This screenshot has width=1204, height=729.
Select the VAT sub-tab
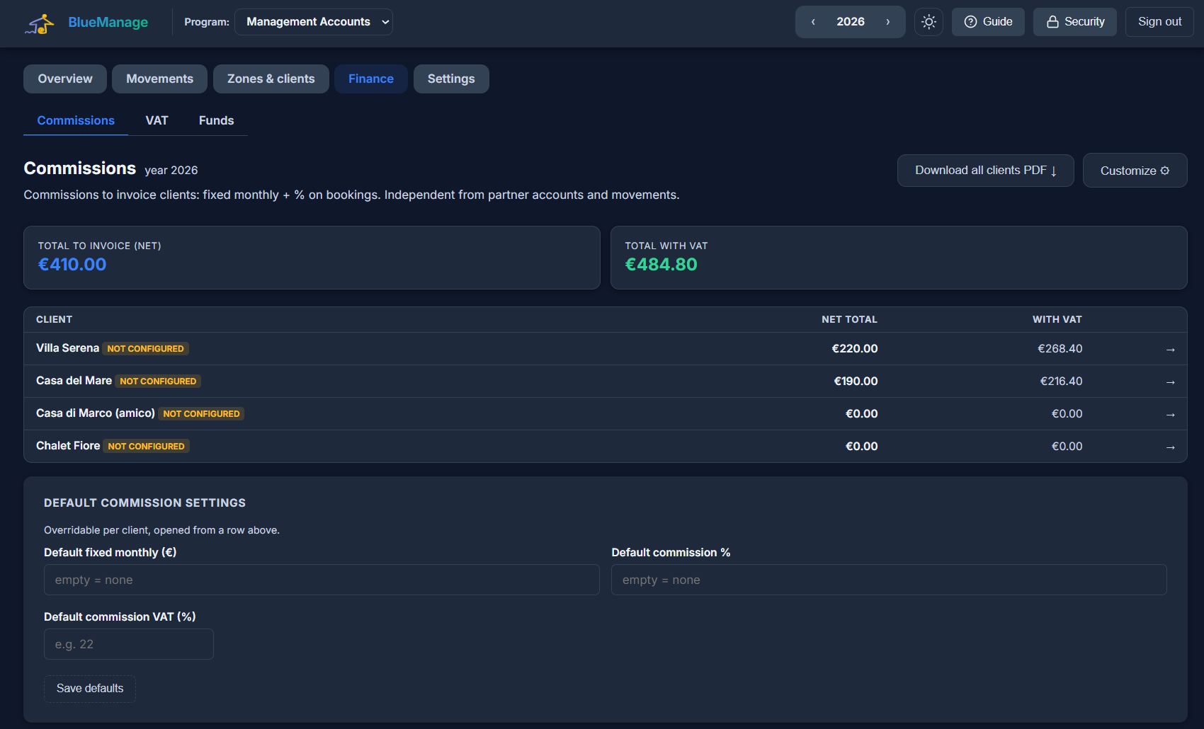click(157, 120)
